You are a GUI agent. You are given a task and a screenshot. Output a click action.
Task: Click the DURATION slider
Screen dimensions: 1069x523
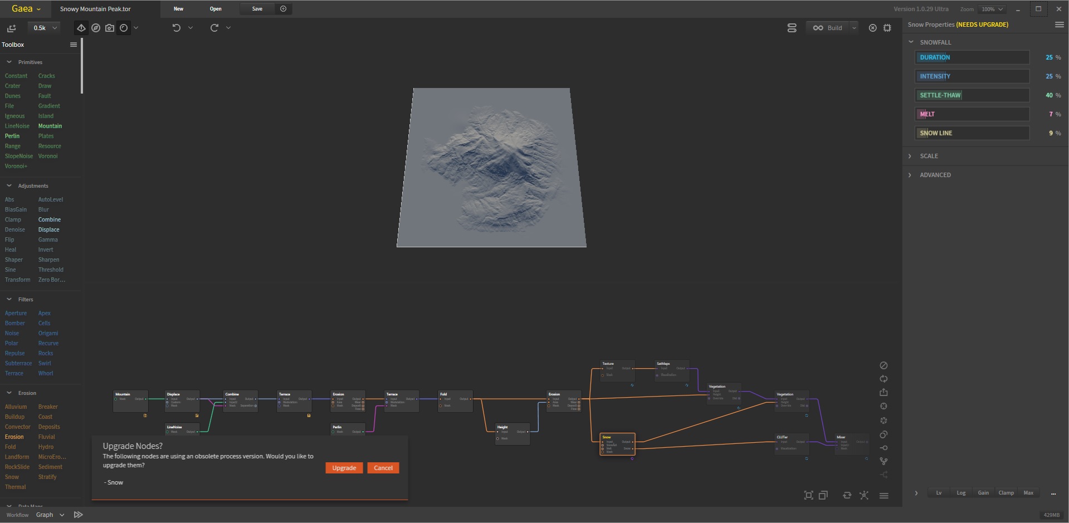point(972,57)
